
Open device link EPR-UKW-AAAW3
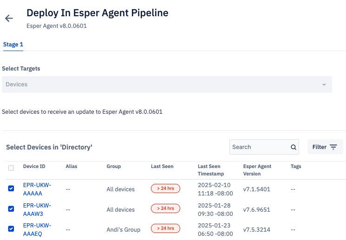[x=37, y=209]
